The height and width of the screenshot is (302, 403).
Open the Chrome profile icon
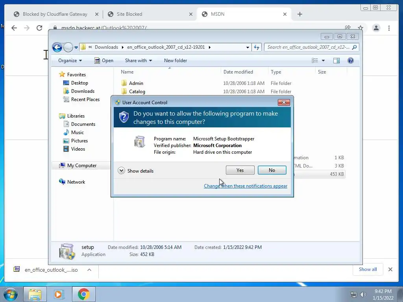[x=376, y=28]
